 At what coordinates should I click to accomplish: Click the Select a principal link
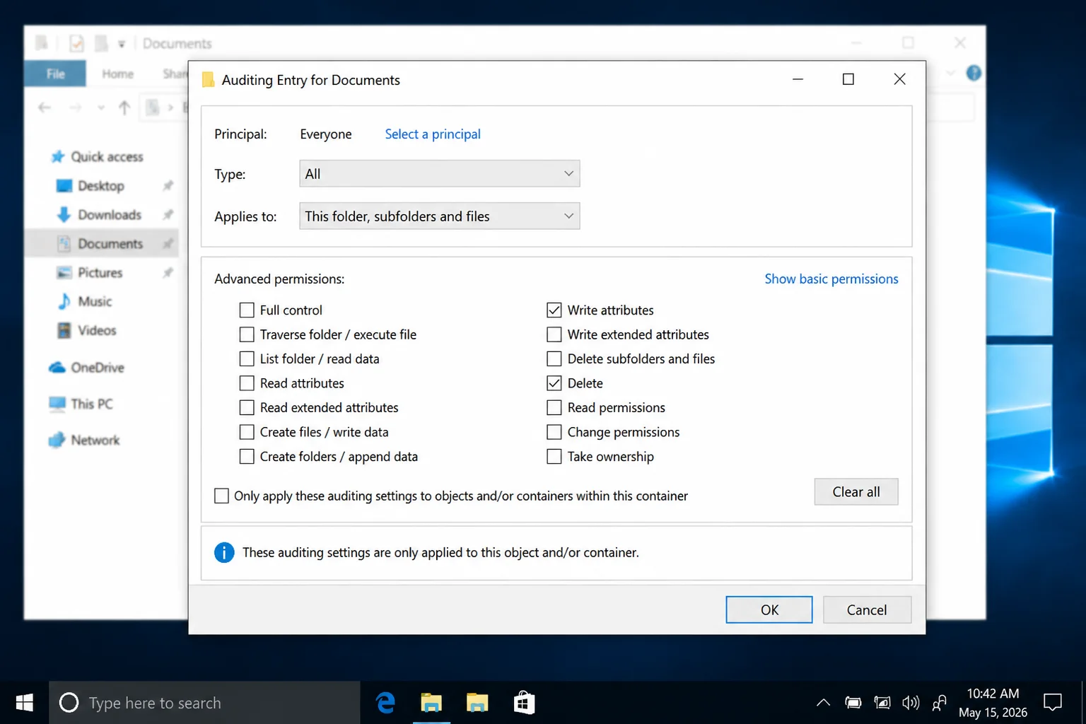(x=433, y=134)
